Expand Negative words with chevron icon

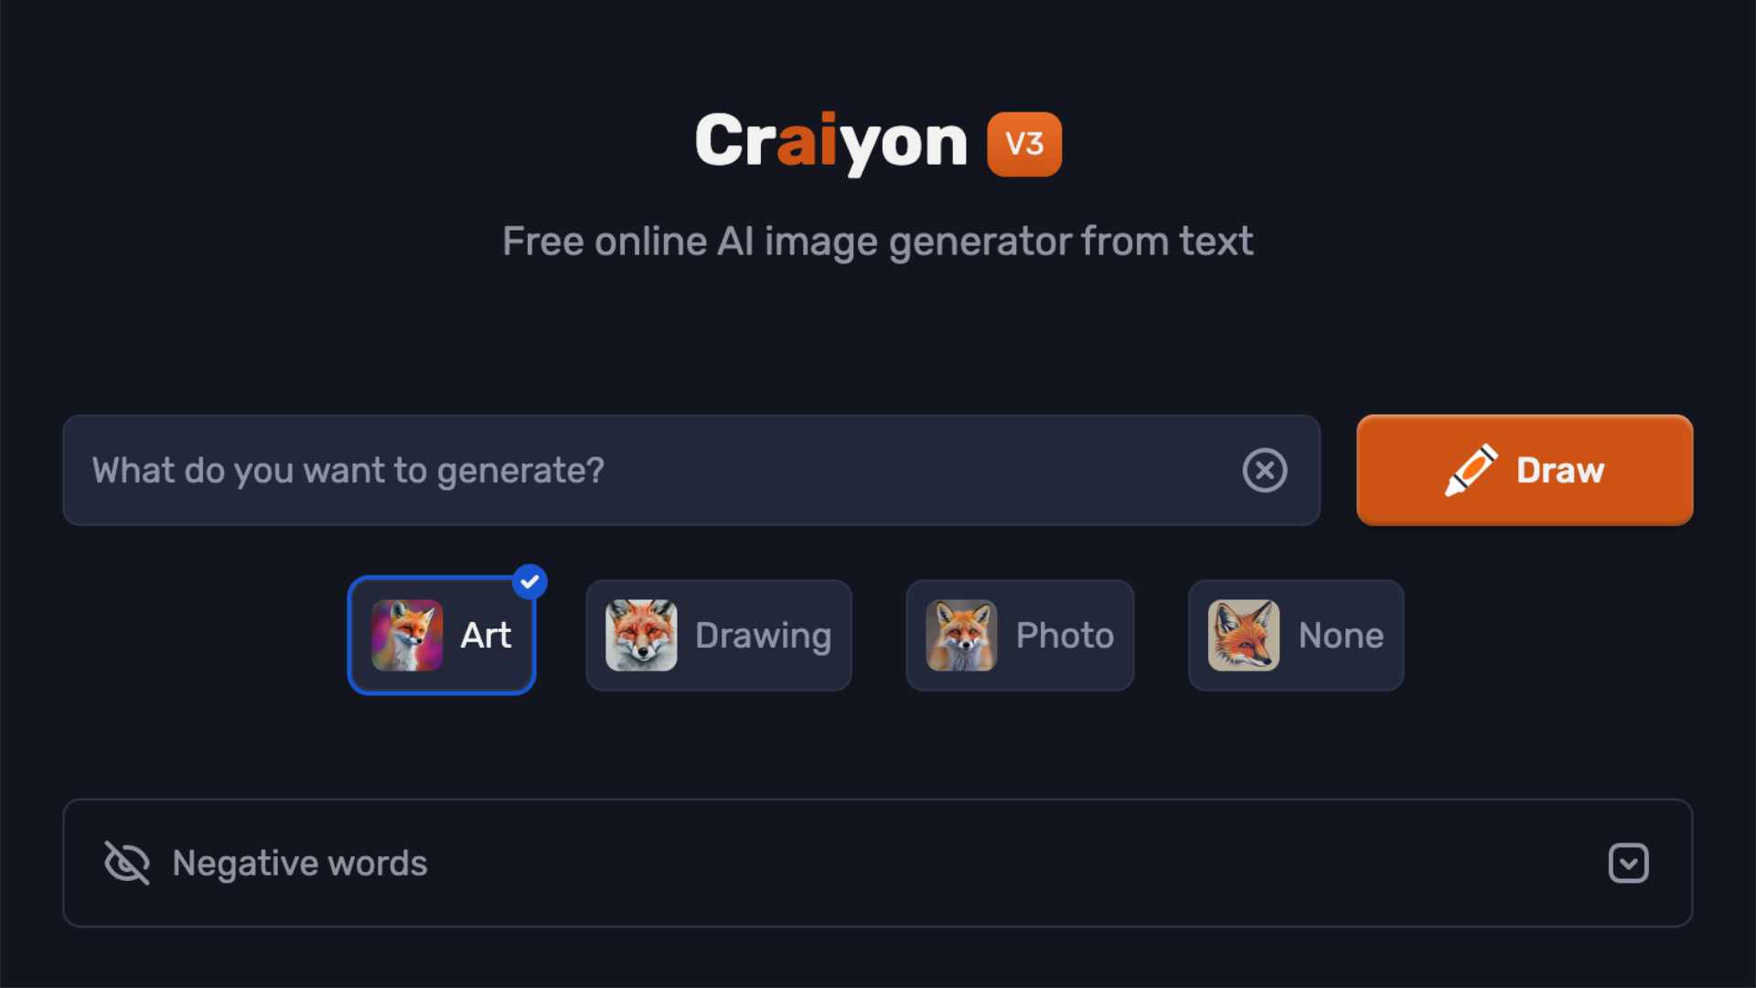[x=1629, y=863]
